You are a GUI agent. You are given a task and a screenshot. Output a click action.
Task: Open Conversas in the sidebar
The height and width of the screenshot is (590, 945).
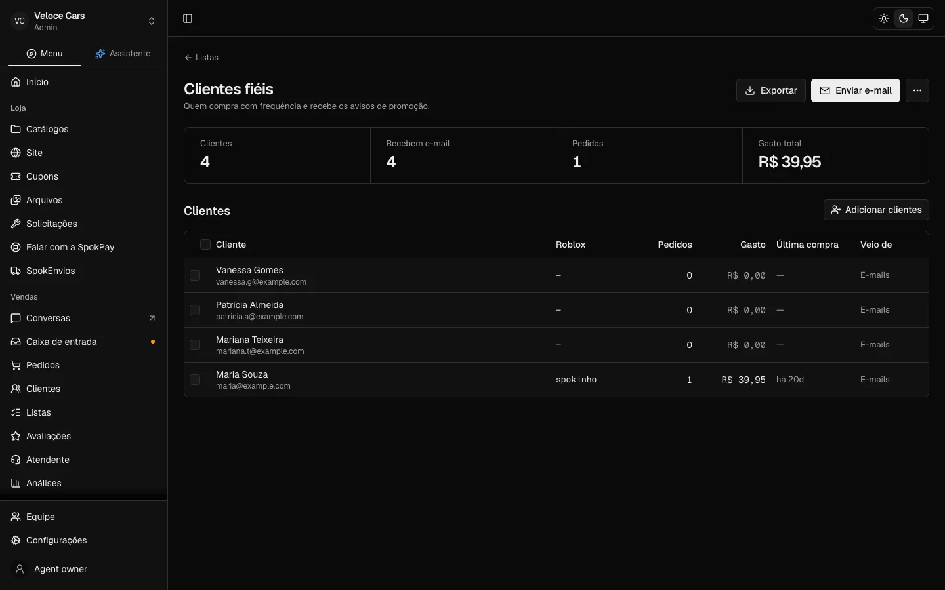83,318
